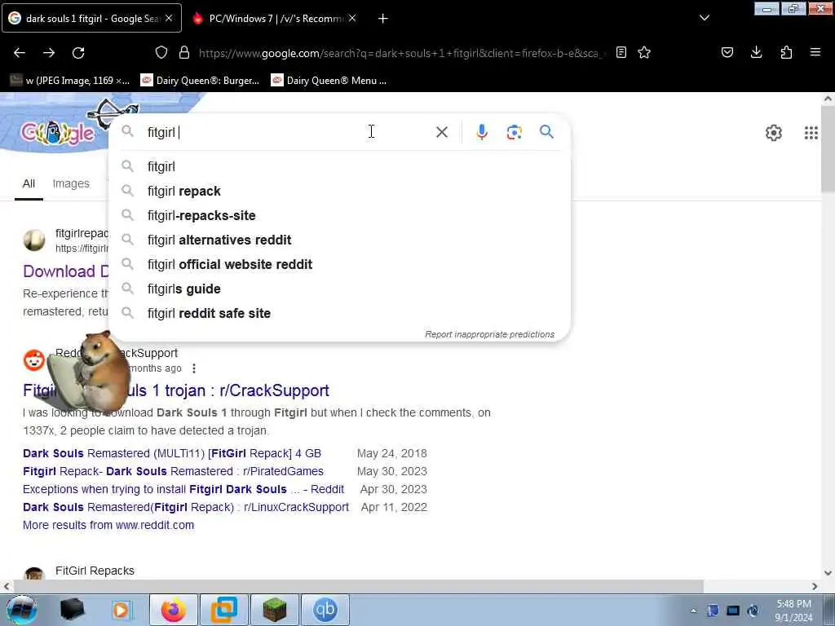Choose suggestion 'fitgirl'
The image size is (835, 626).
[x=340, y=166]
